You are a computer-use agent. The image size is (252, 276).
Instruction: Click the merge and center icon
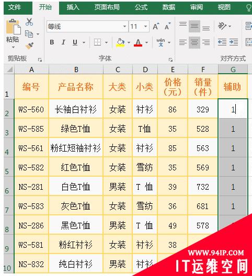pyautogui.click(x=248, y=42)
